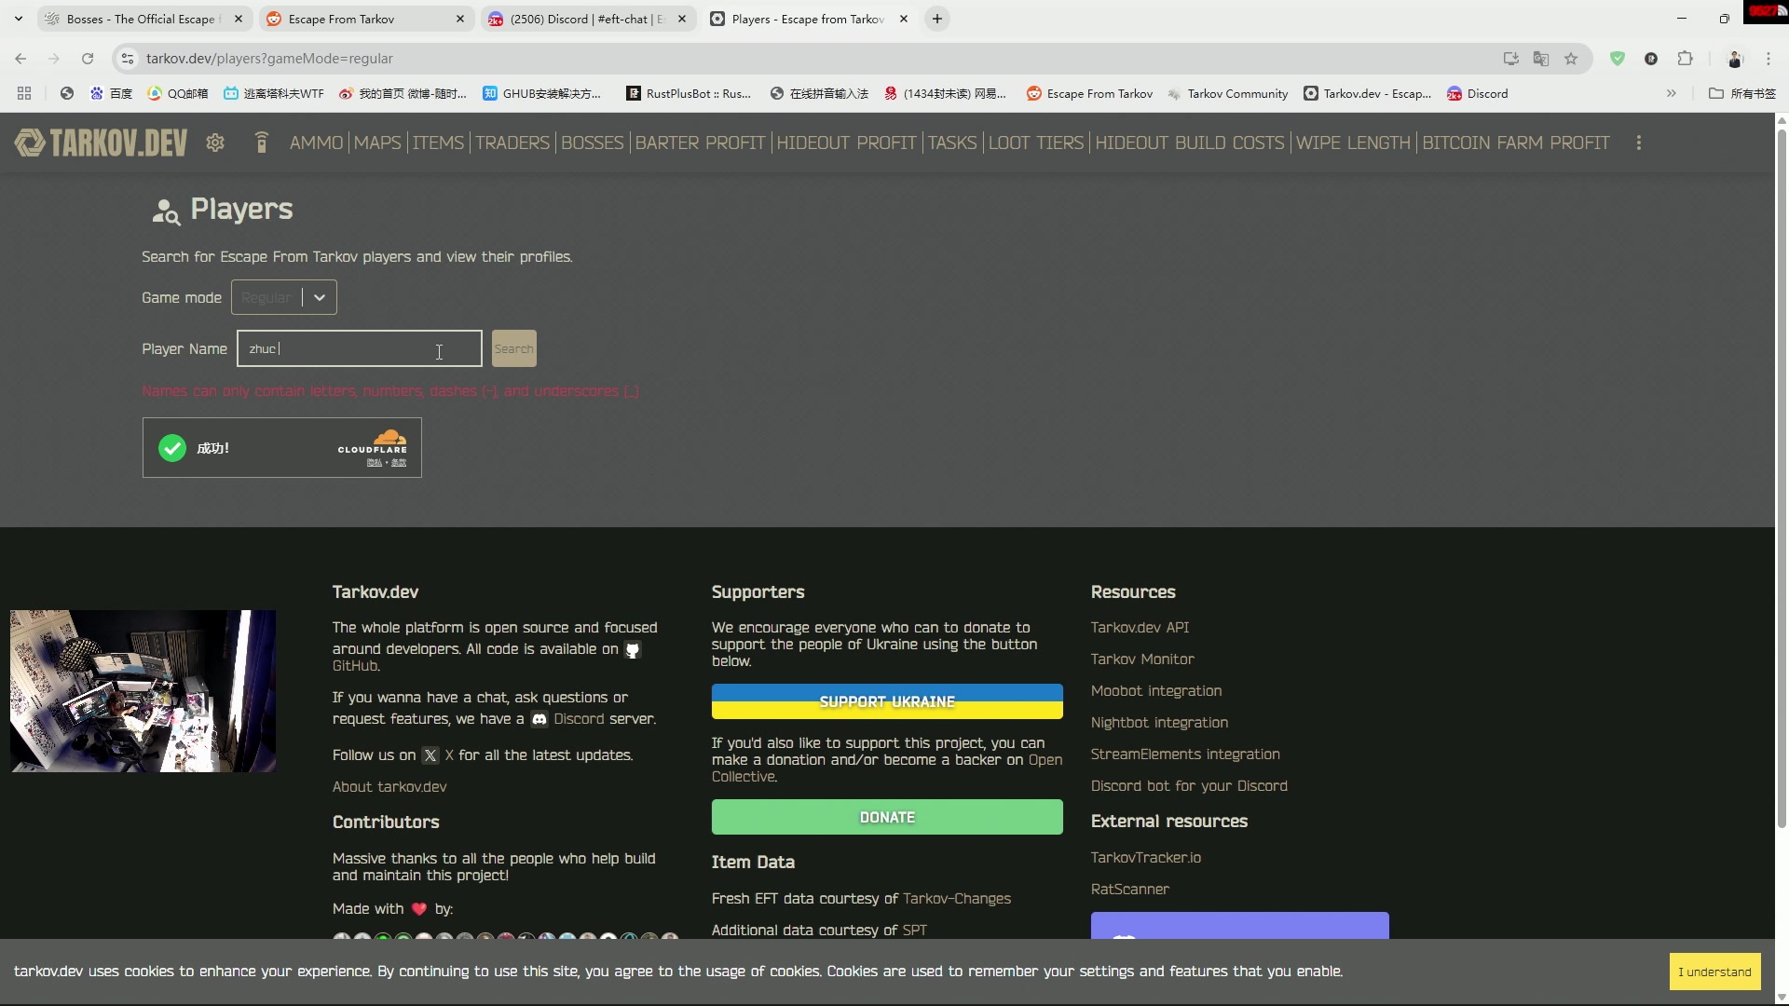The image size is (1789, 1006).
Task: Click the Player Name input field
Action: pyautogui.click(x=359, y=348)
